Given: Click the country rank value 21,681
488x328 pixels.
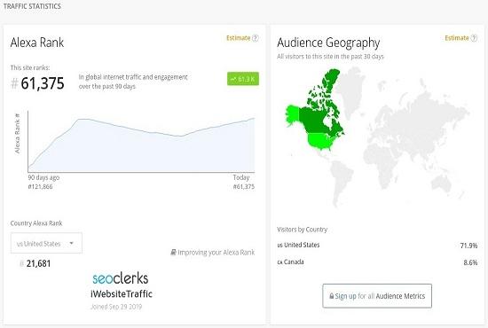Looking at the screenshot, I should click(38, 263).
